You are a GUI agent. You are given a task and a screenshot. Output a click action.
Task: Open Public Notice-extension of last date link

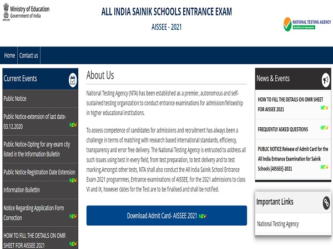click(x=35, y=120)
